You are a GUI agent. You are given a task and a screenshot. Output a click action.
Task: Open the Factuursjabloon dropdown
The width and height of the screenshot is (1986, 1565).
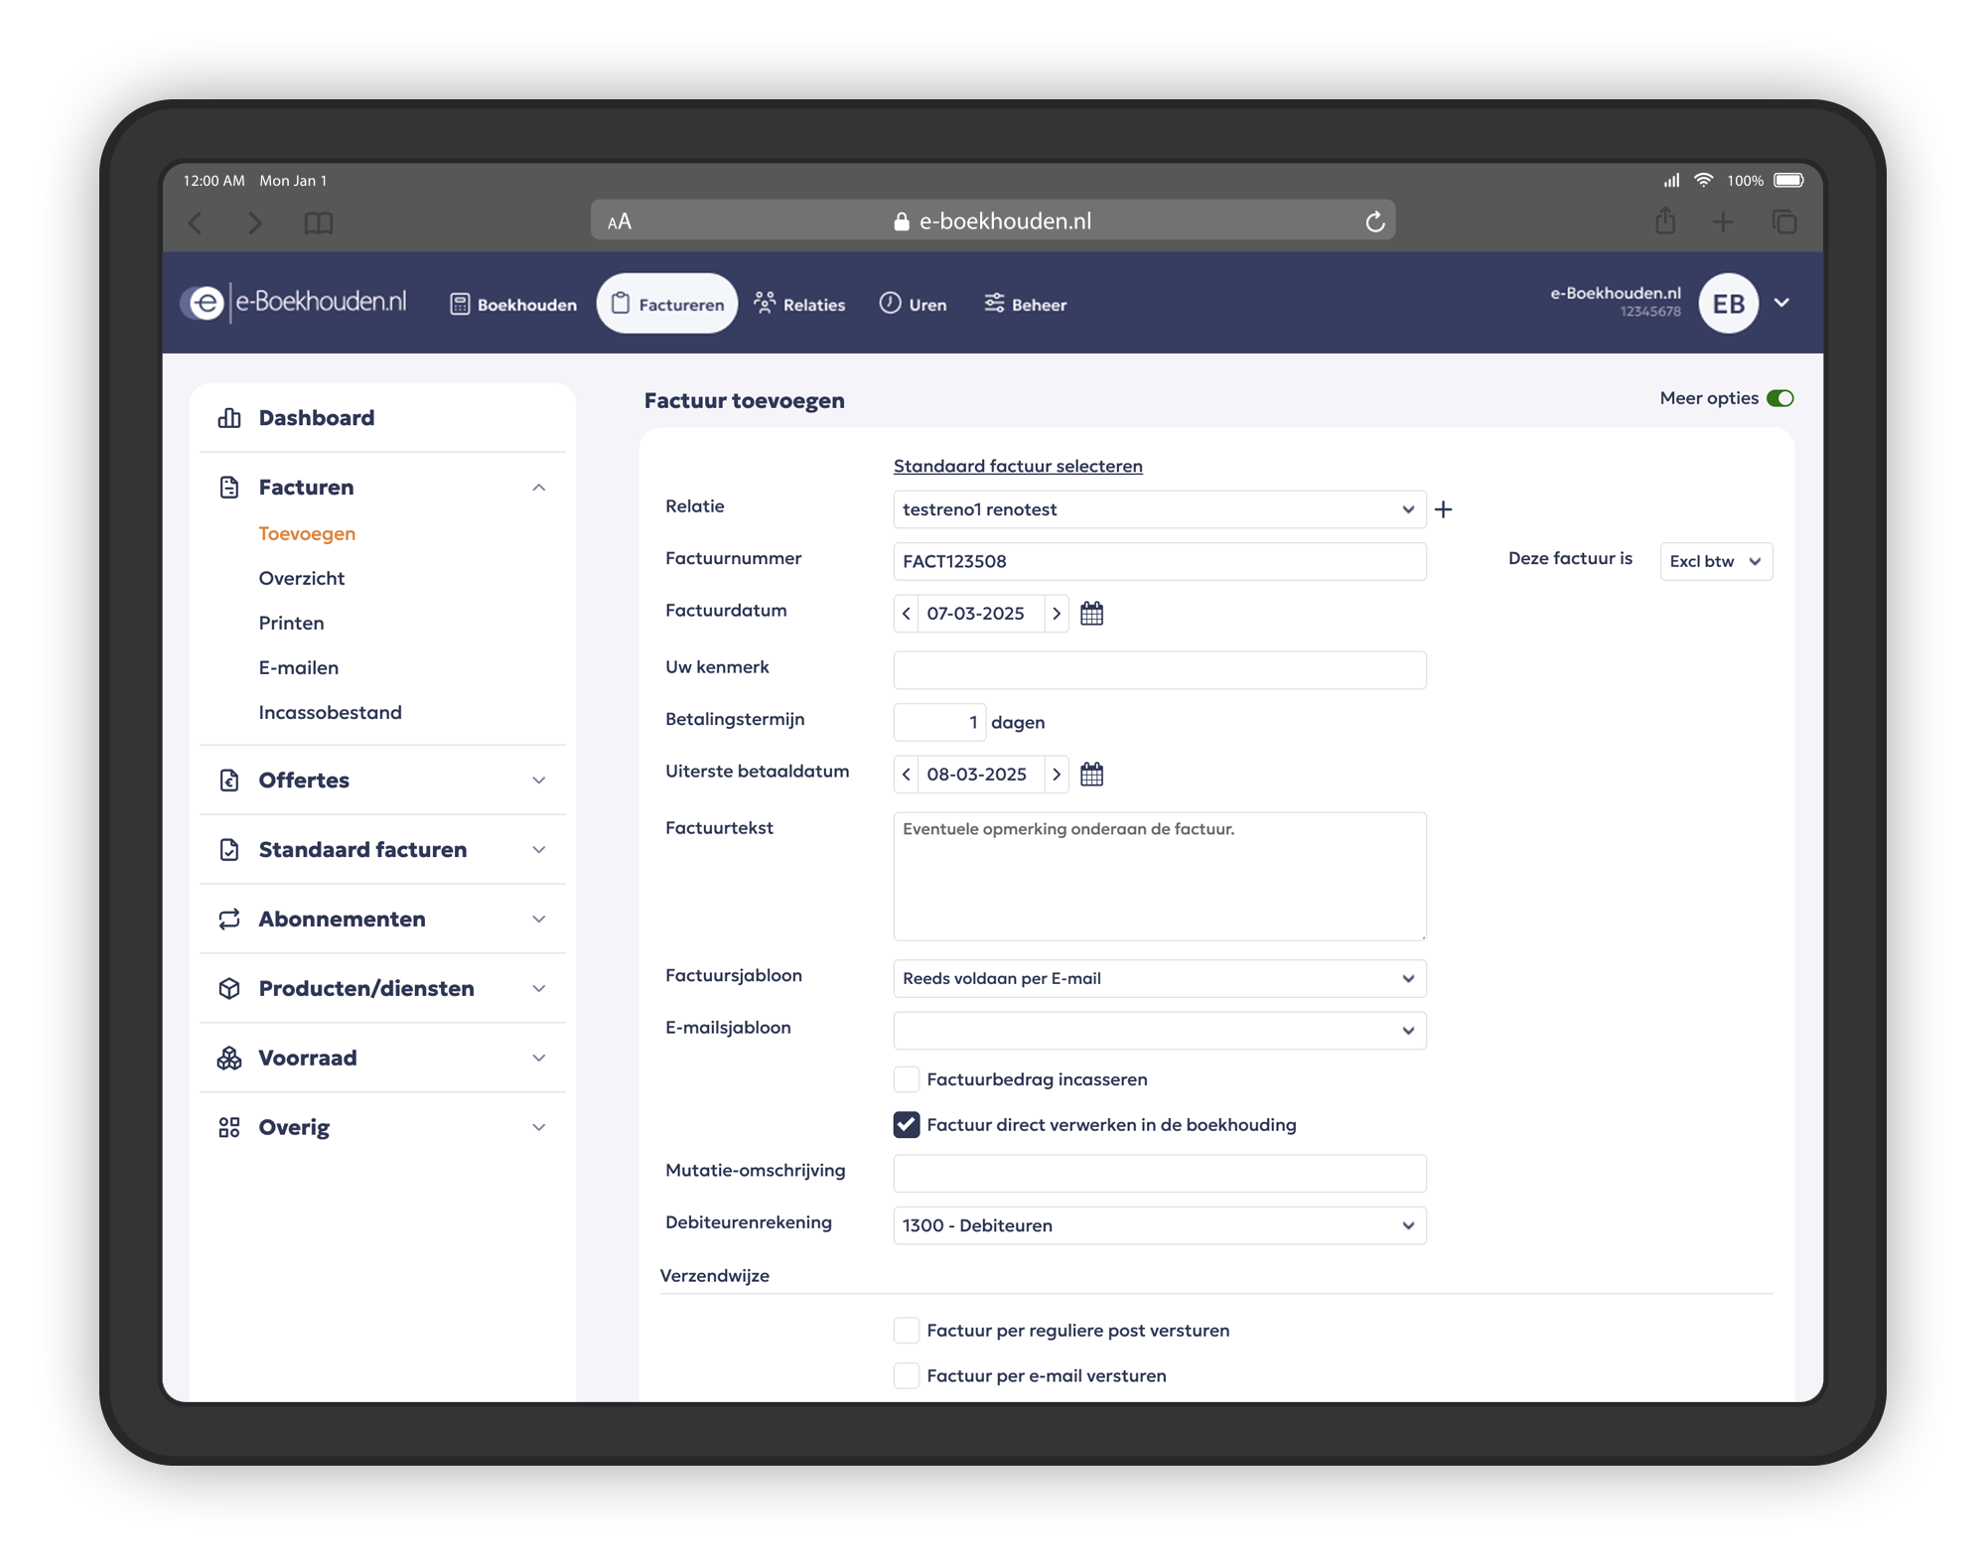[1159, 978]
